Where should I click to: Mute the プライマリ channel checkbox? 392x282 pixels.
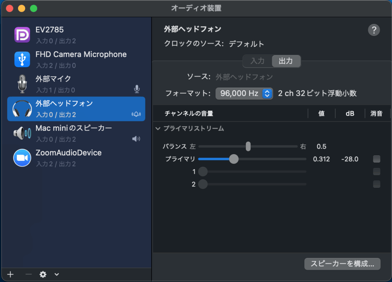[377, 159]
